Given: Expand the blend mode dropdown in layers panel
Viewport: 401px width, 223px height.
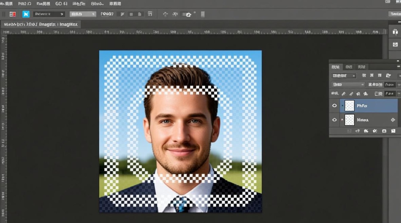Looking at the screenshot, I should tap(348, 85).
